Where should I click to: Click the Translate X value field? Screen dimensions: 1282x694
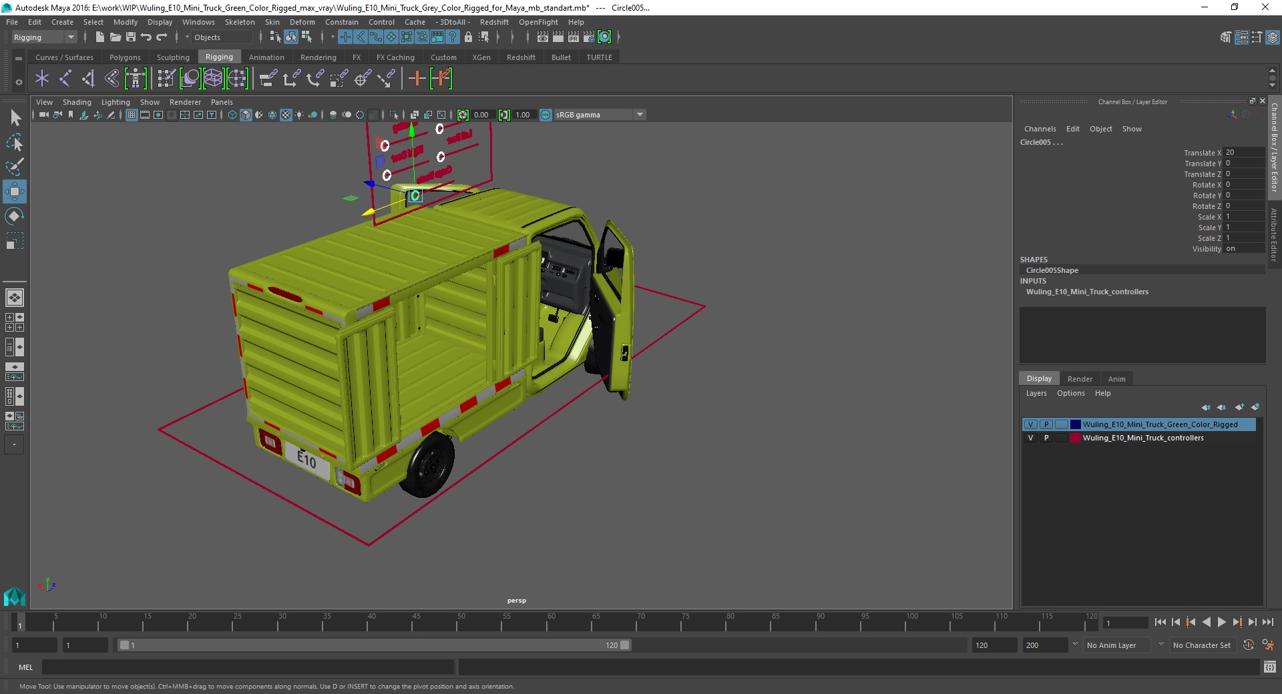pos(1243,152)
